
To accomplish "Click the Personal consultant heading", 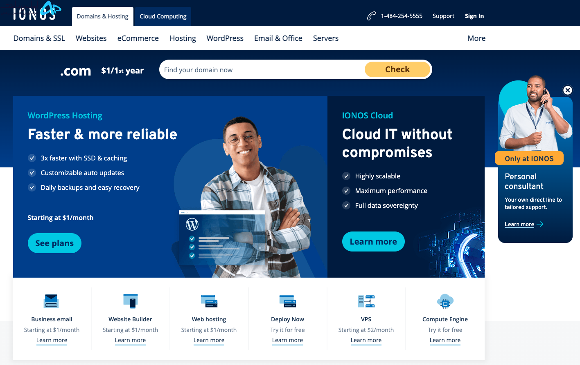I will pyautogui.click(x=524, y=181).
